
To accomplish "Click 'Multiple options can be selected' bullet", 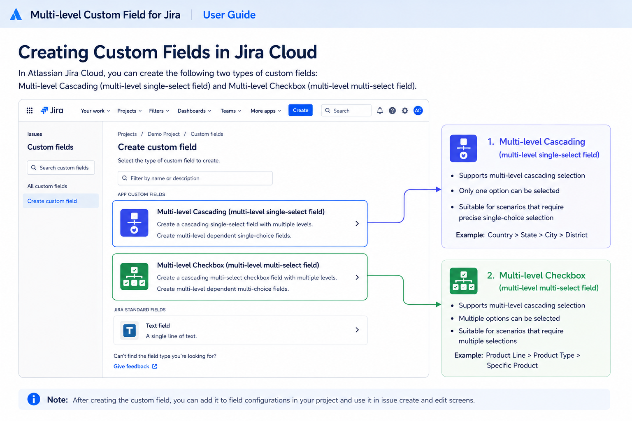I will [x=509, y=318].
